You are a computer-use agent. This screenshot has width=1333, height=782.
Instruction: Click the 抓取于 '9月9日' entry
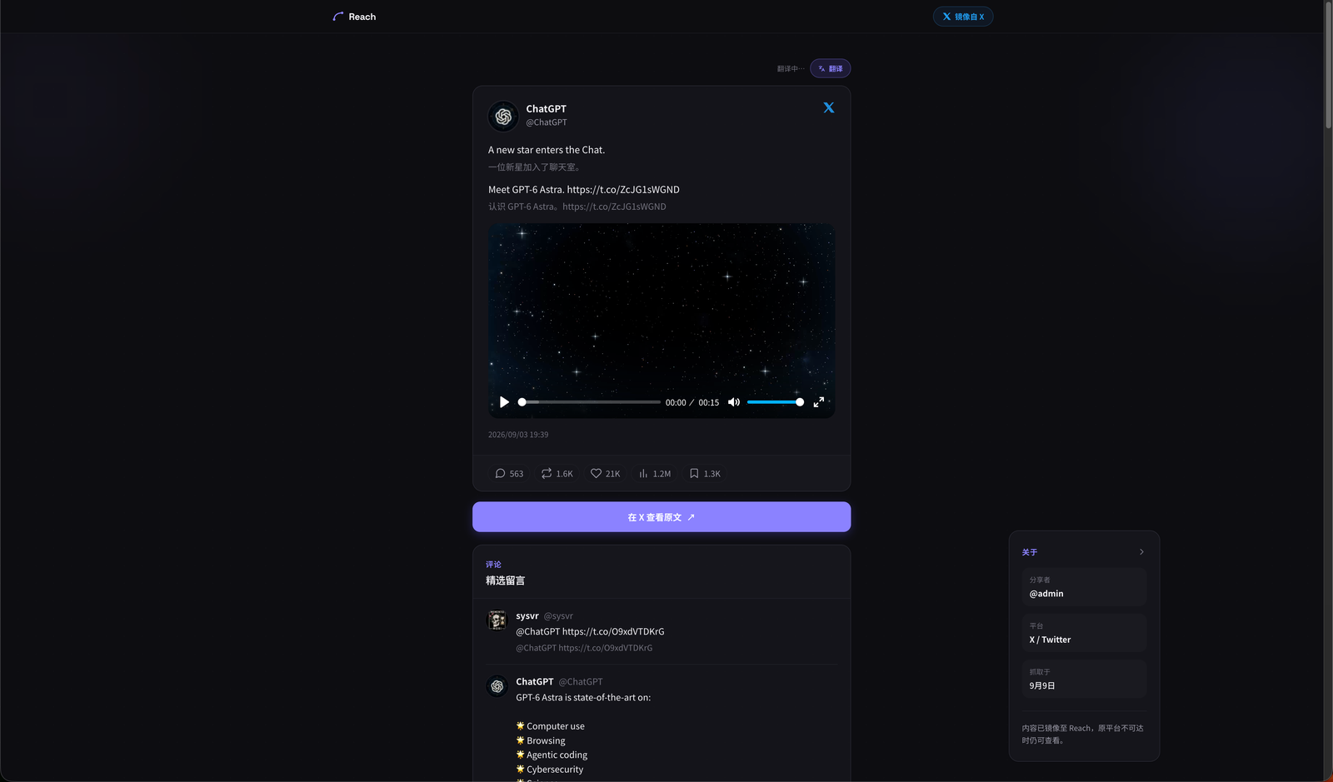click(x=1084, y=679)
